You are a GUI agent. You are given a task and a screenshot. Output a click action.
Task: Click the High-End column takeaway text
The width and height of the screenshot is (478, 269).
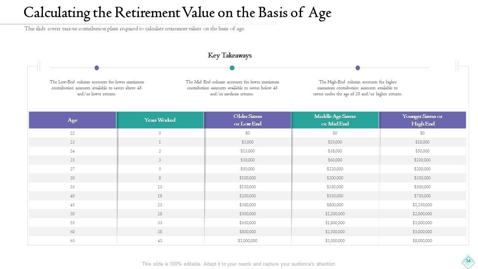point(358,88)
